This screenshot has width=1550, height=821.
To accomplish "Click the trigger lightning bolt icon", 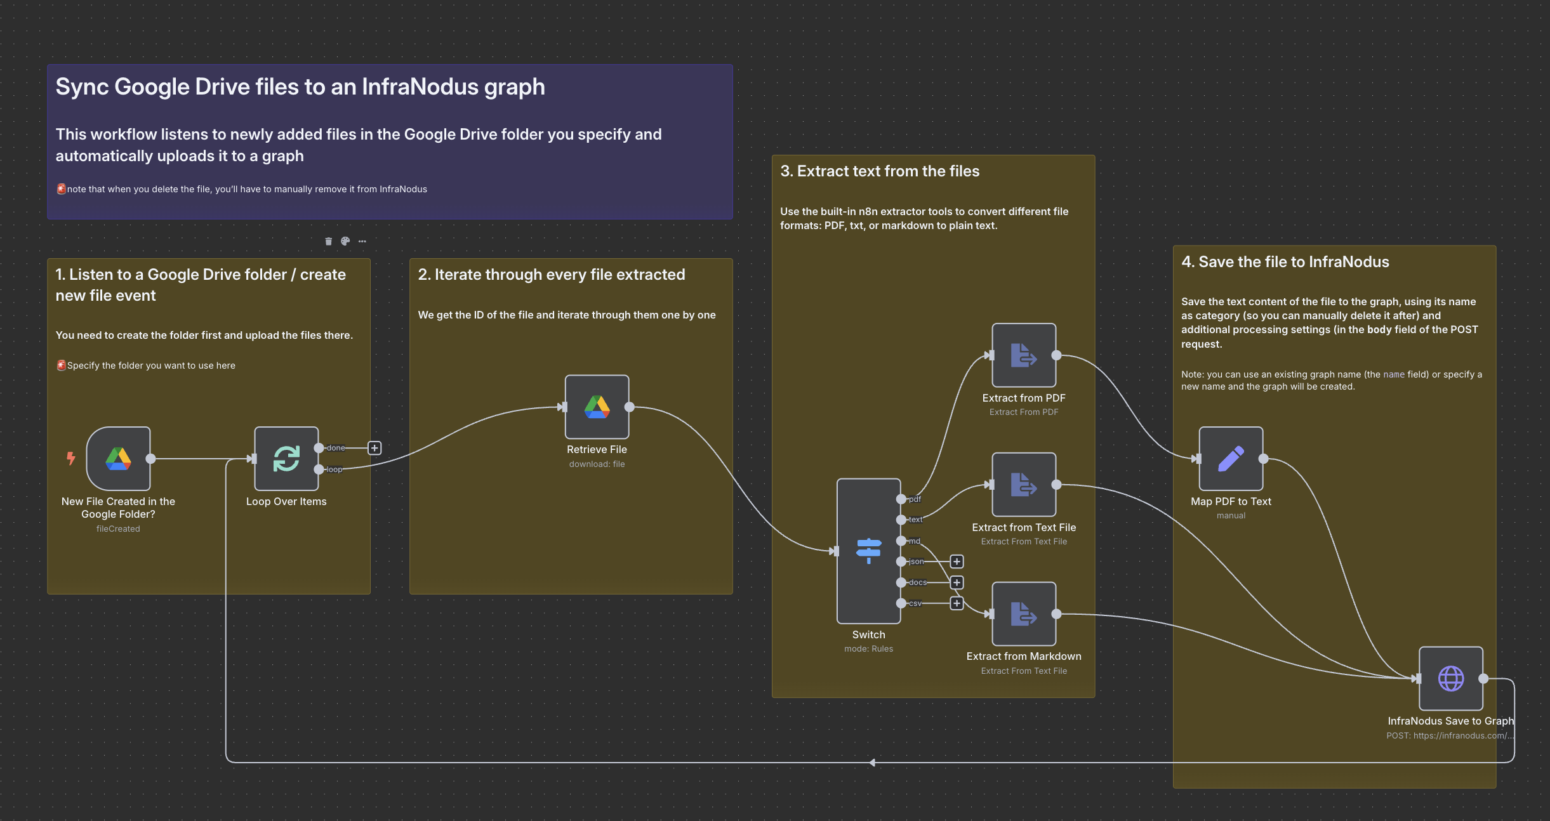I will (71, 458).
